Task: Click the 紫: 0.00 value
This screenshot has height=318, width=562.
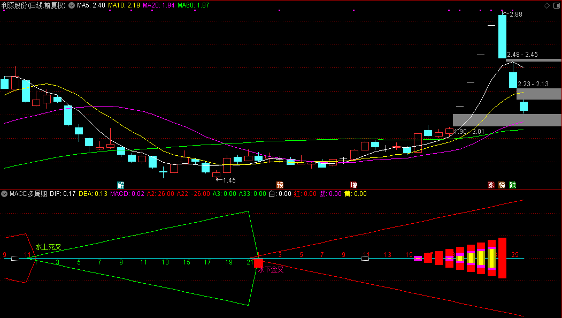Action: tap(330, 194)
